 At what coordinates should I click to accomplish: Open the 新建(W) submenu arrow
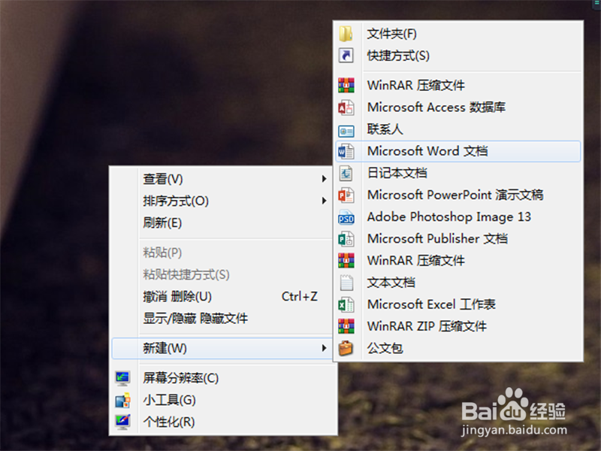(325, 348)
